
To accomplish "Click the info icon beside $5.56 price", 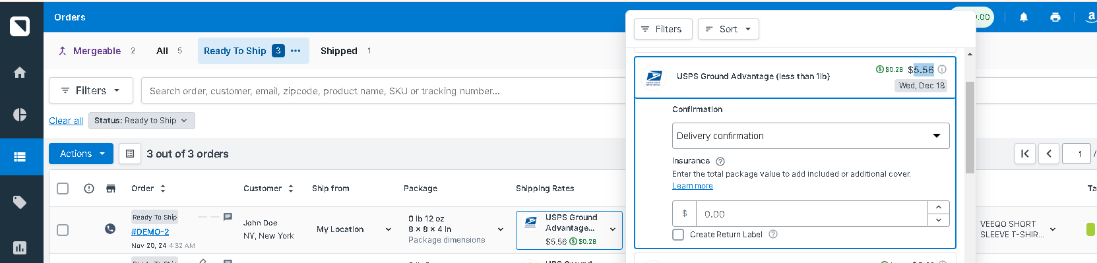I will pos(942,69).
